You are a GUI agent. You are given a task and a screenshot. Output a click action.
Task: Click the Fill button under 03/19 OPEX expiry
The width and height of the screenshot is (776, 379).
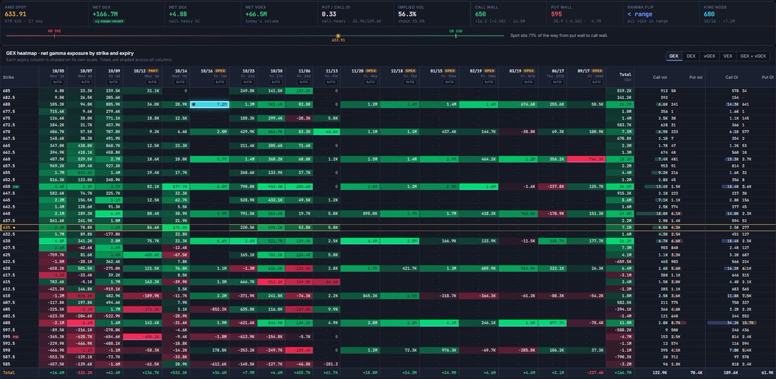click(x=529, y=82)
